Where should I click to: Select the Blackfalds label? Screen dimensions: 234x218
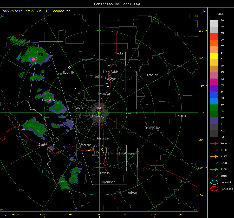click(110, 72)
